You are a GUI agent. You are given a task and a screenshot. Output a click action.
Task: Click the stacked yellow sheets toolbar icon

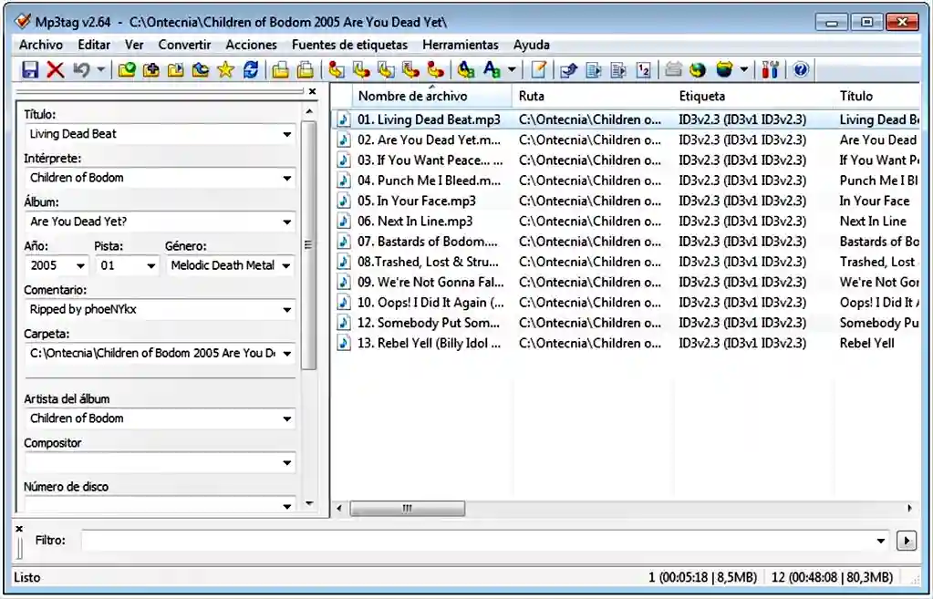coord(306,69)
